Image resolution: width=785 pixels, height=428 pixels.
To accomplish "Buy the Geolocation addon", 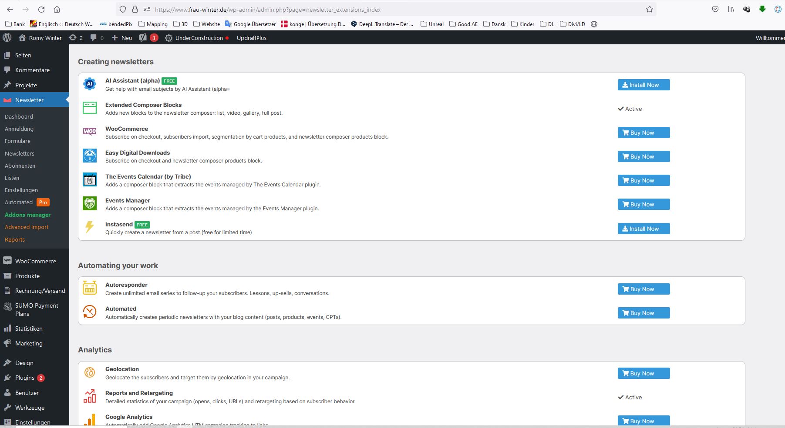I will pos(643,373).
